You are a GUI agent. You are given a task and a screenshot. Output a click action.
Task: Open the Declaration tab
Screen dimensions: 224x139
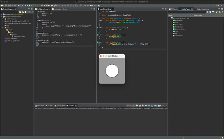coord(61,106)
